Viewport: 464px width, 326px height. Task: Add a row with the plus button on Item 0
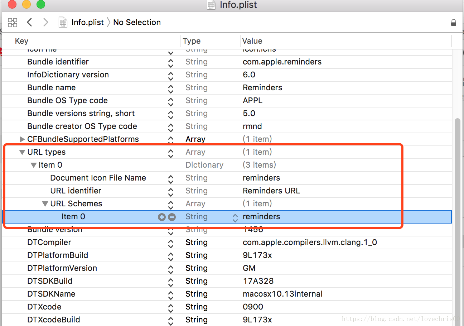pyautogui.click(x=162, y=217)
